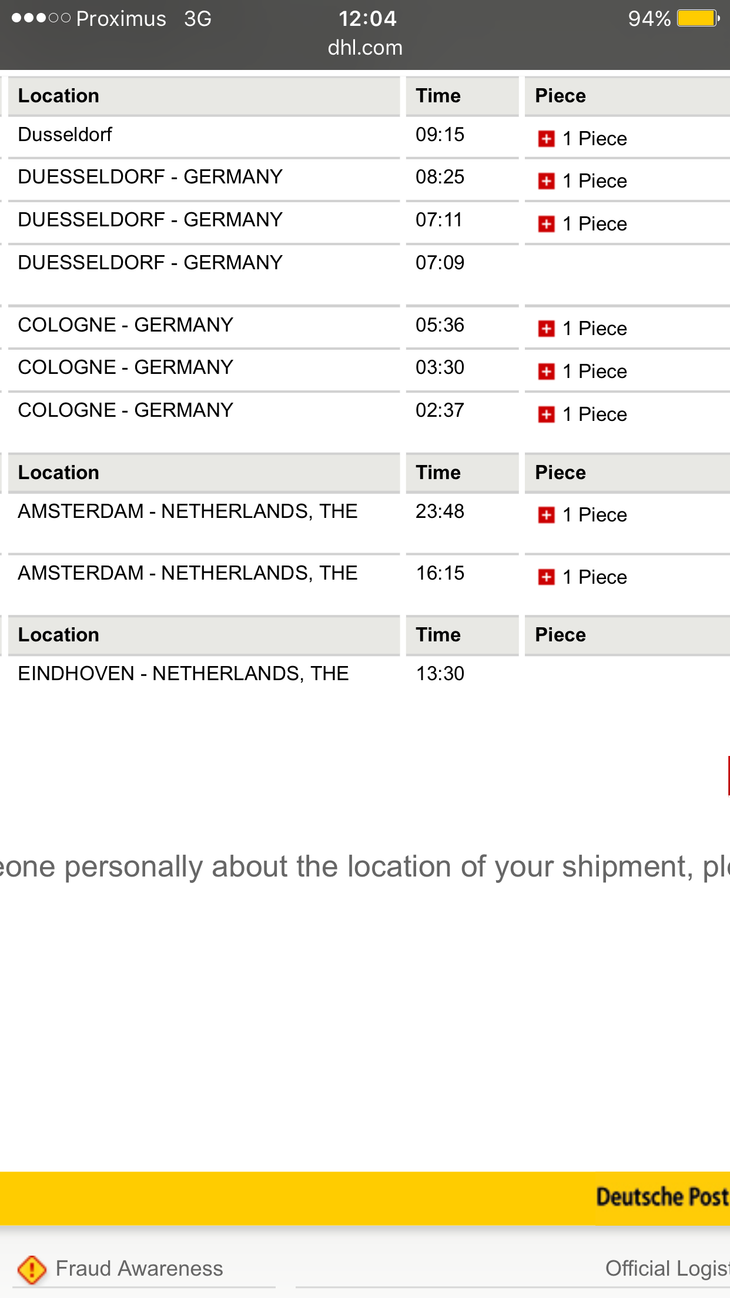
Task: Tap the dhl.com address bar
Action: (365, 48)
